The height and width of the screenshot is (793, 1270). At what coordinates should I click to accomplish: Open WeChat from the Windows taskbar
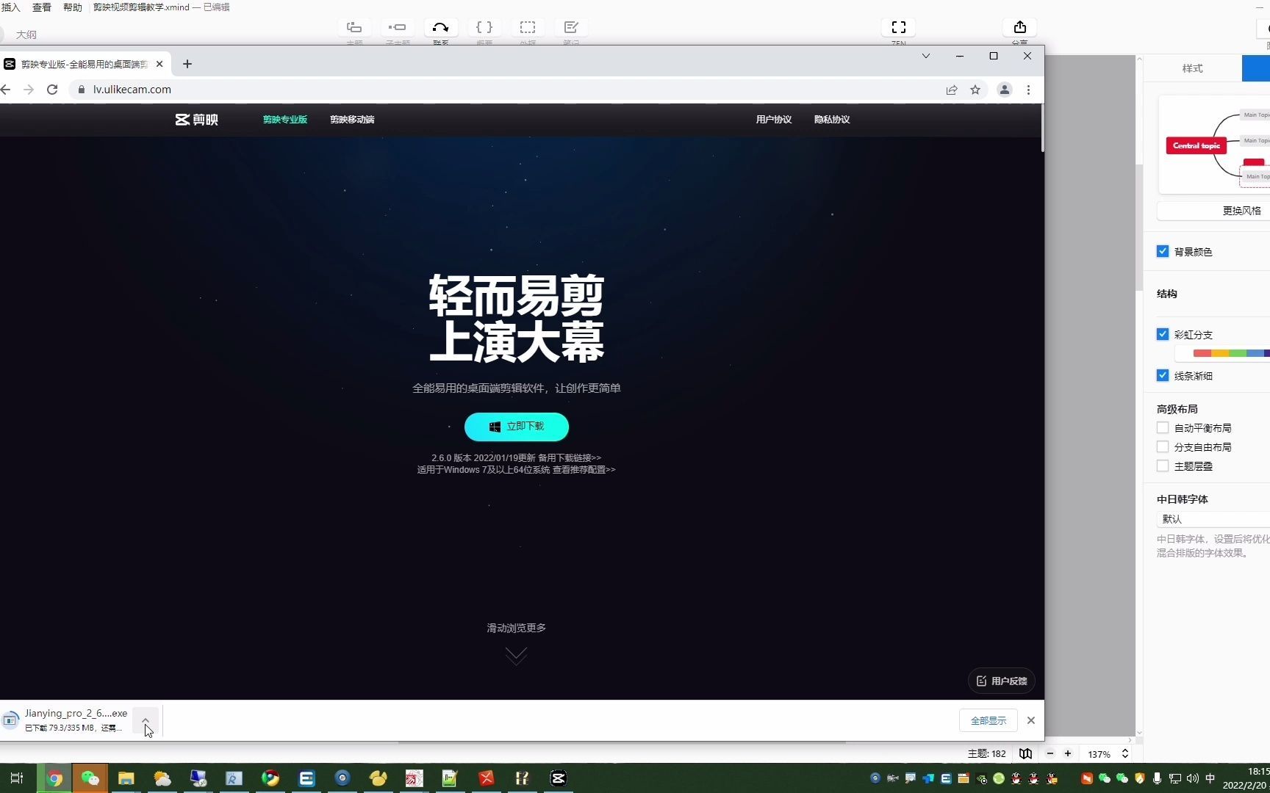tap(90, 778)
